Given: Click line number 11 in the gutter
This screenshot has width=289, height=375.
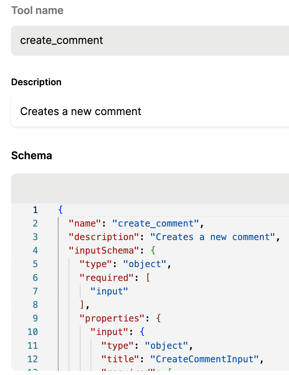Looking at the screenshot, I should click(x=33, y=345).
